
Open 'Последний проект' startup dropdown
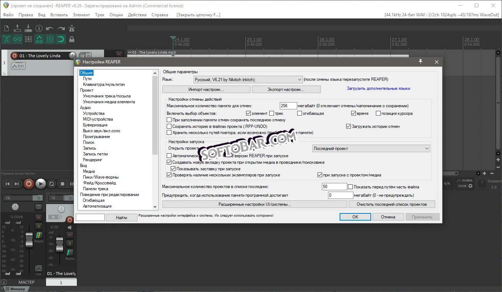tap(371, 149)
